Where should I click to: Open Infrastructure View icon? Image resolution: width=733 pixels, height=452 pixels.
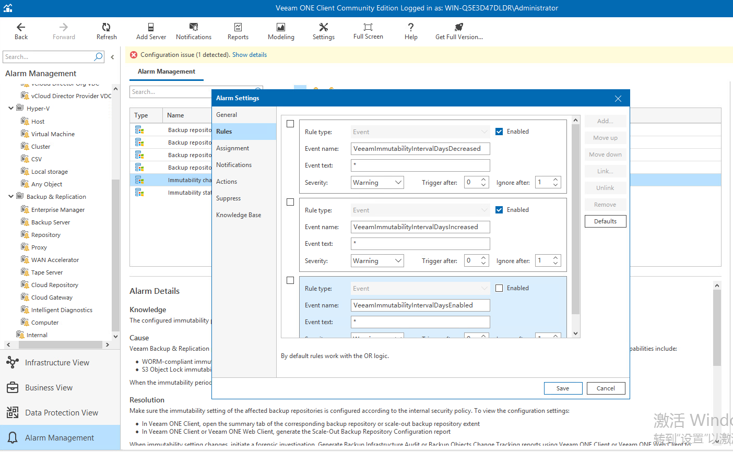[x=13, y=362]
